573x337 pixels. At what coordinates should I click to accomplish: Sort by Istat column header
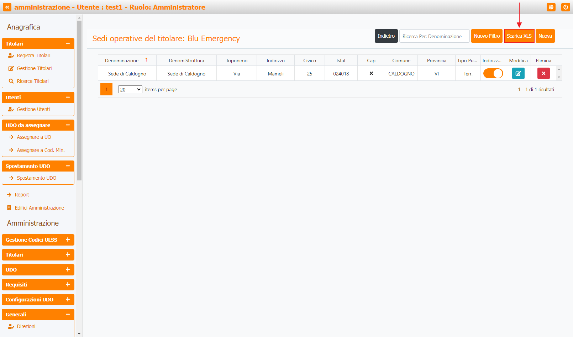[x=341, y=60]
